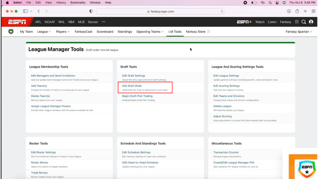Click the Delete League link

click(x=222, y=106)
